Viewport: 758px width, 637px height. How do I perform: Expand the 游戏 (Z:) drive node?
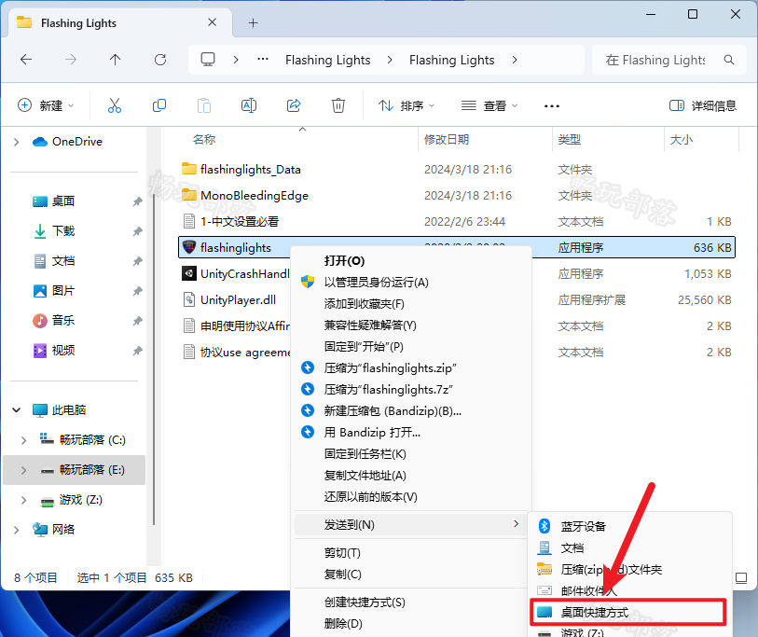(x=23, y=500)
